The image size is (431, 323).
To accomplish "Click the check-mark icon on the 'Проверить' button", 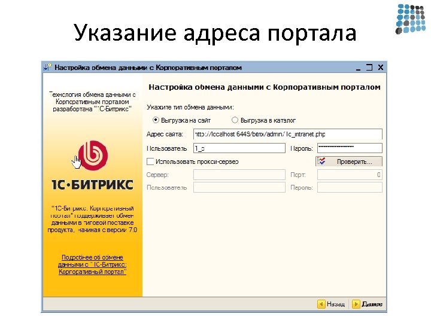I will (321, 161).
